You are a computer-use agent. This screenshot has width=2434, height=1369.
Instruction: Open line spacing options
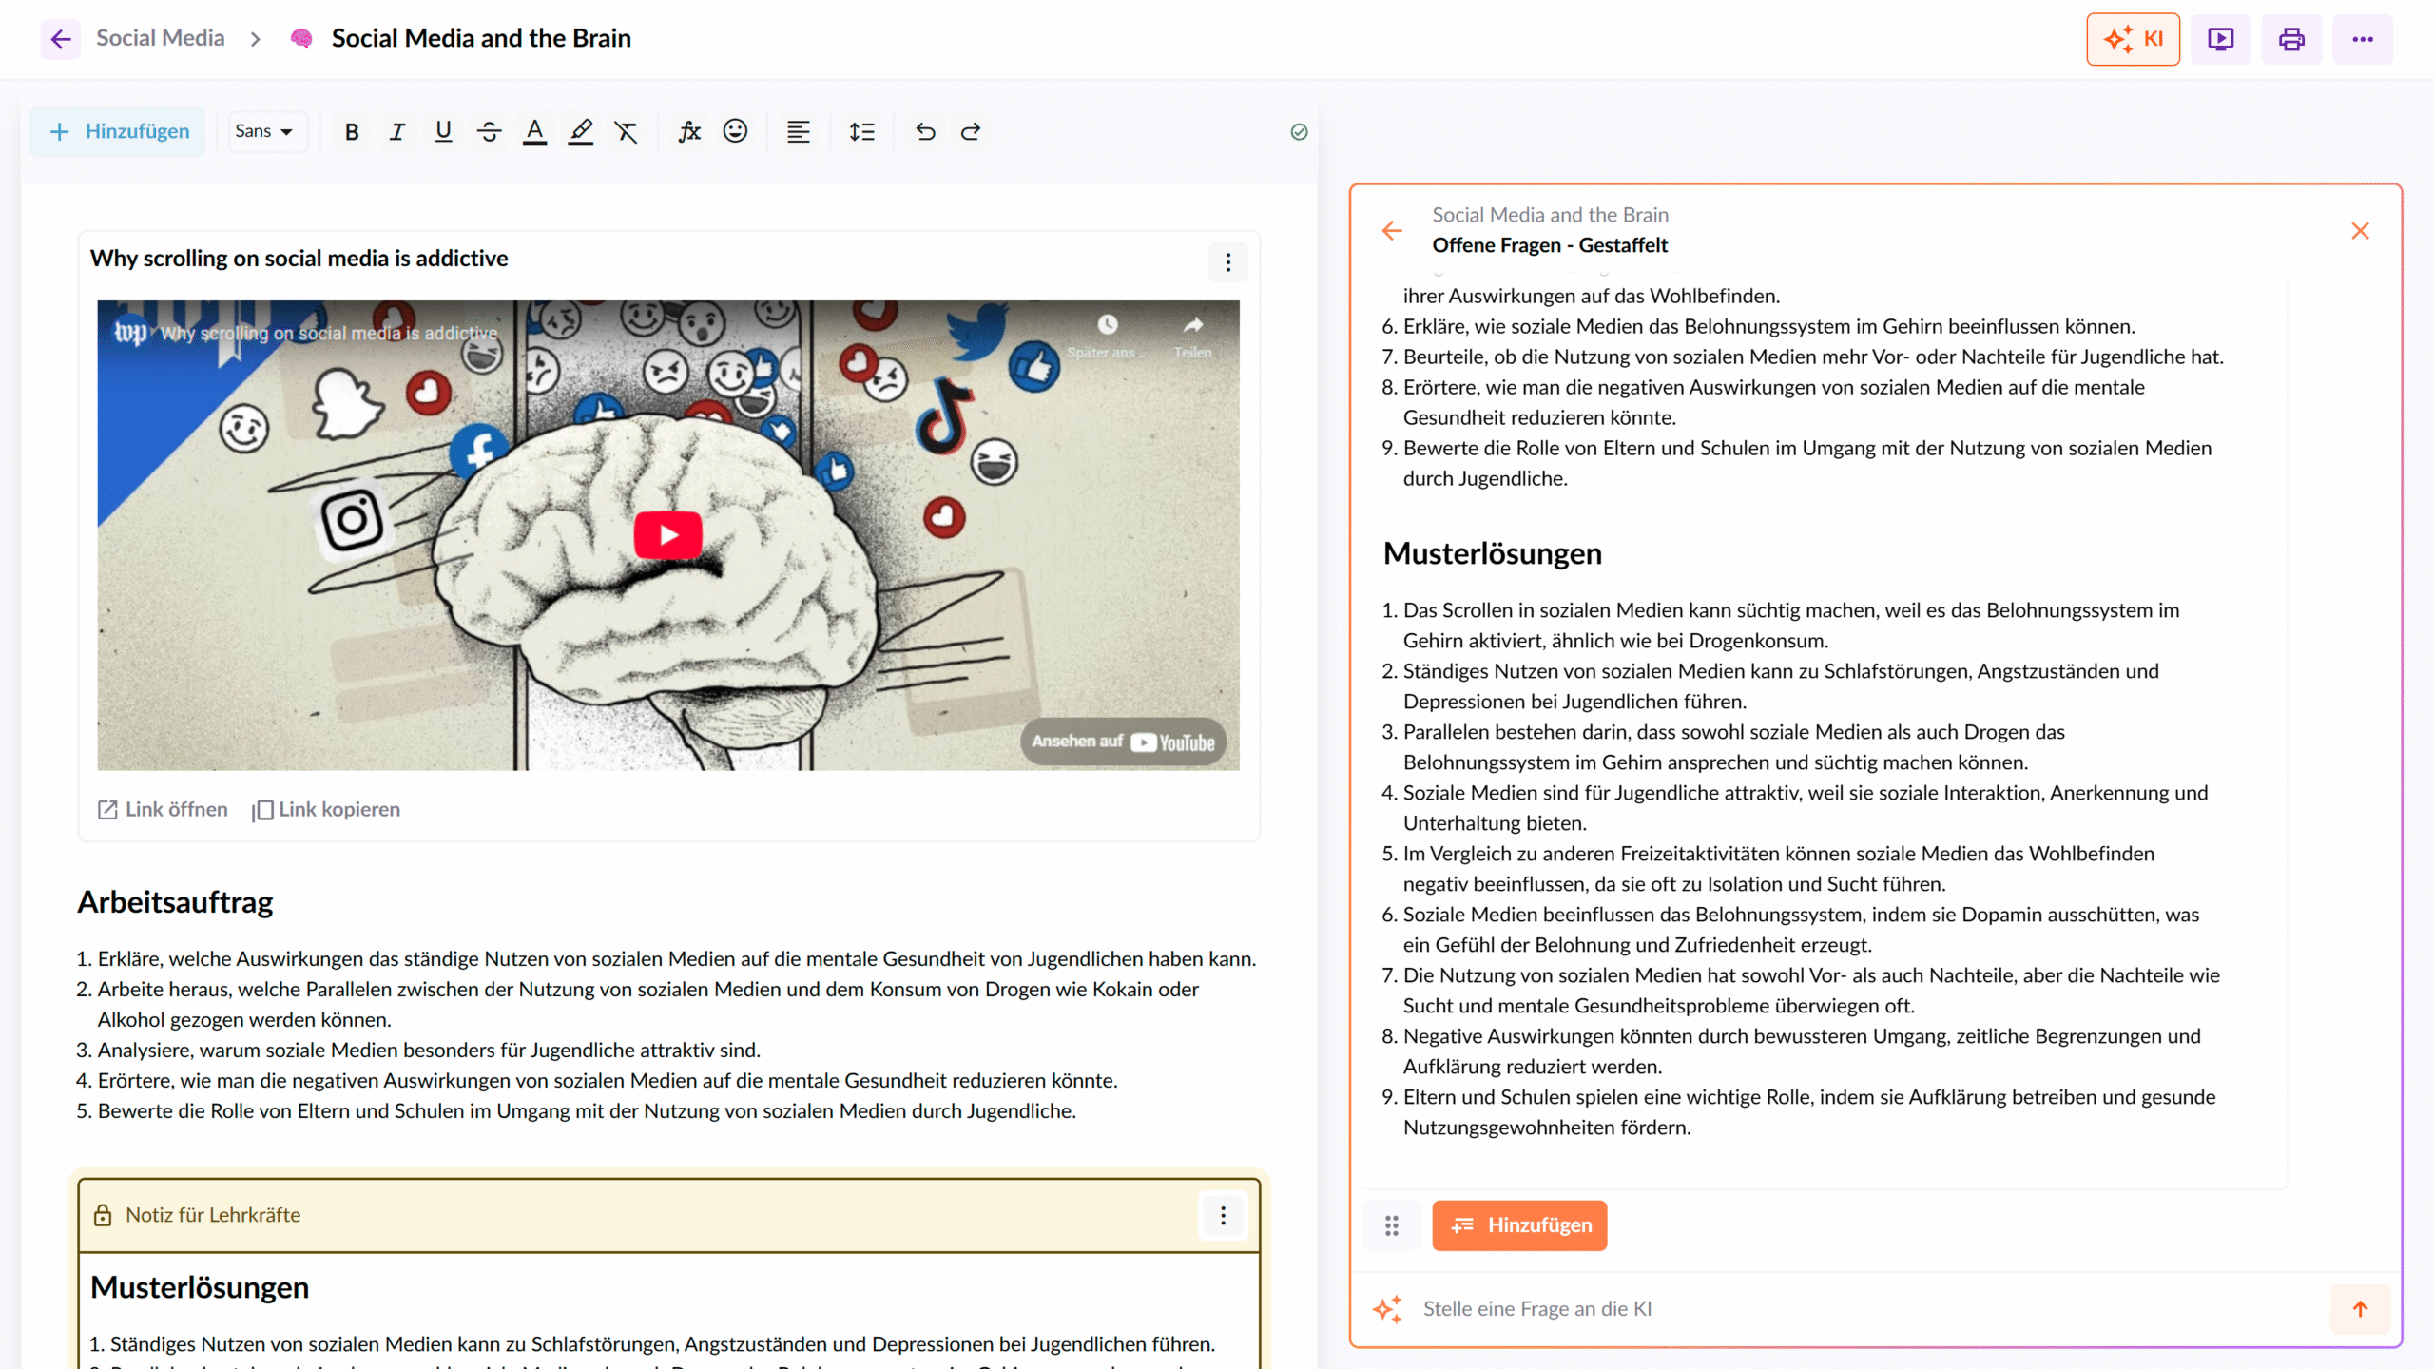pyautogui.click(x=861, y=132)
